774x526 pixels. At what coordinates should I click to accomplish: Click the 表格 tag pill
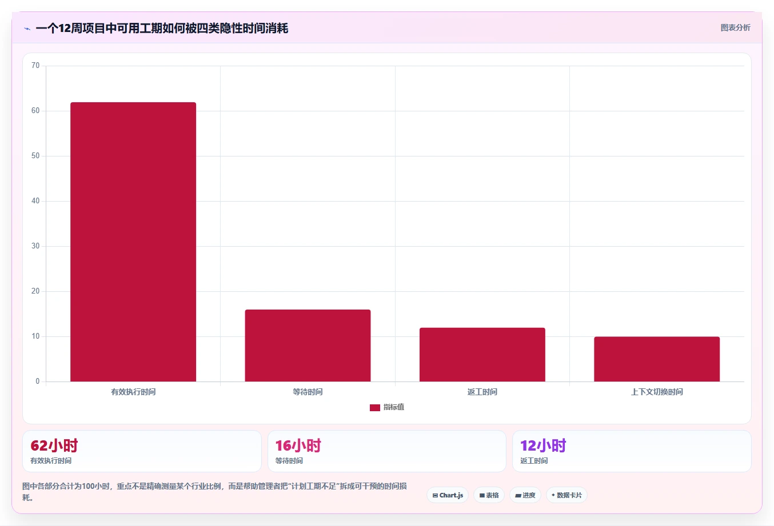pyautogui.click(x=489, y=495)
